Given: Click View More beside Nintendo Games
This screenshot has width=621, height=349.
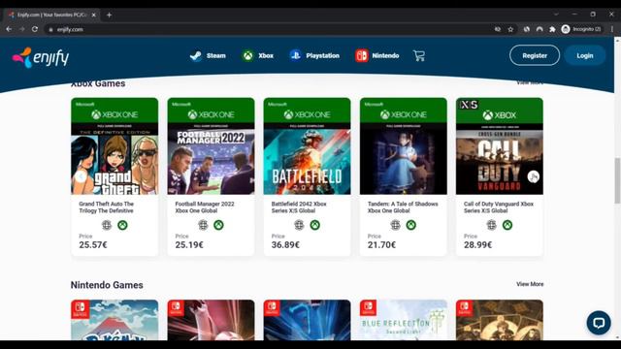Looking at the screenshot, I should 530,284.
